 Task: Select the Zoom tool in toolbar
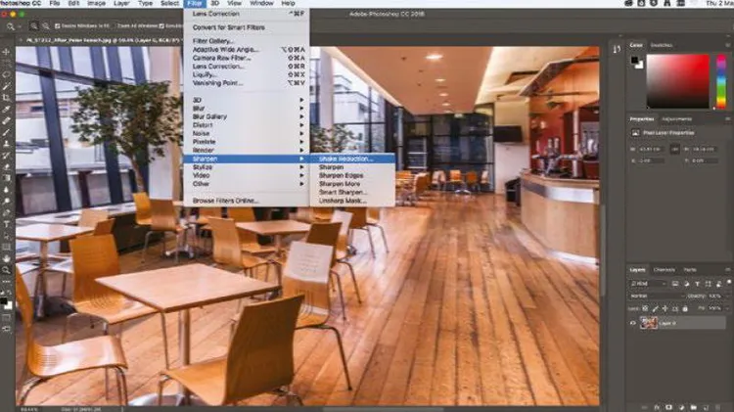pos(6,270)
